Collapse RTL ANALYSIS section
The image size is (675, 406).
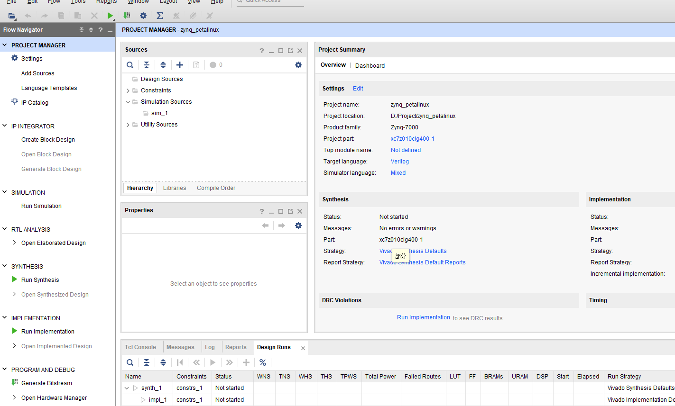point(5,229)
